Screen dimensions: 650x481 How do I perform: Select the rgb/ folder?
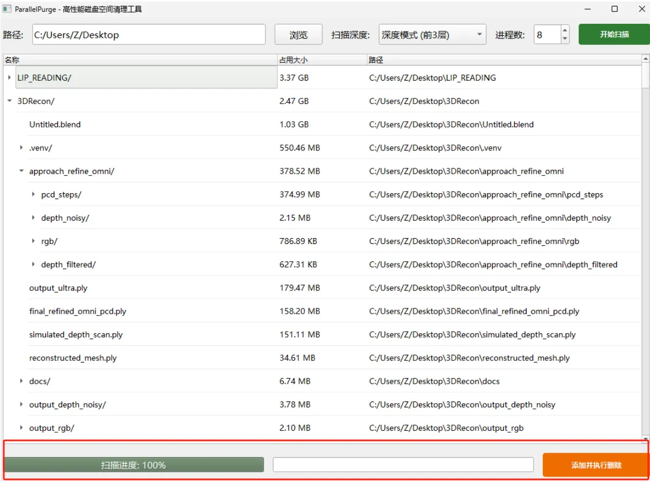pos(49,241)
